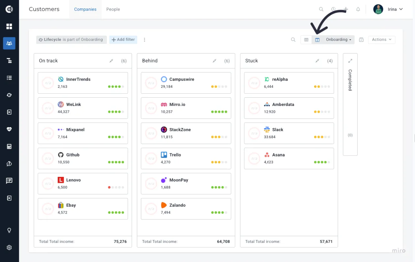Select the Customers people icon in sidebar
Image resolution: width=415 pixels, height=262 pixels.
click(9, 43)
